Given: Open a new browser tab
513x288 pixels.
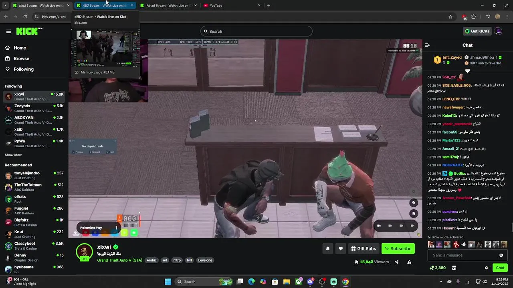Looking at the screenshot, I should 269,6.
